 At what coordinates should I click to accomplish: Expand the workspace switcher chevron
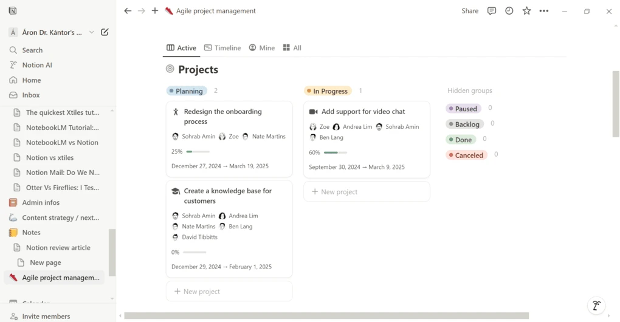(x=91, y=32)
